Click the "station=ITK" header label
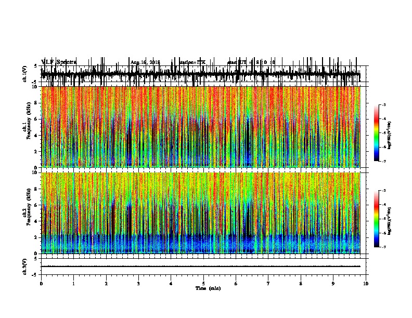Image resolution: width=412 pixels, height=318 pixels. pos(192,62)
